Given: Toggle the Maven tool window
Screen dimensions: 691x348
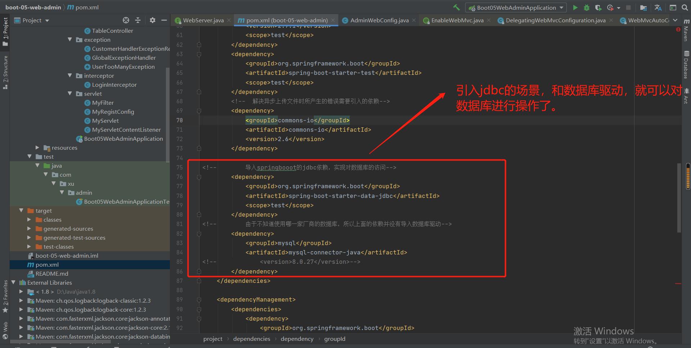Looking at the screenshot, I should pos(686,30).
